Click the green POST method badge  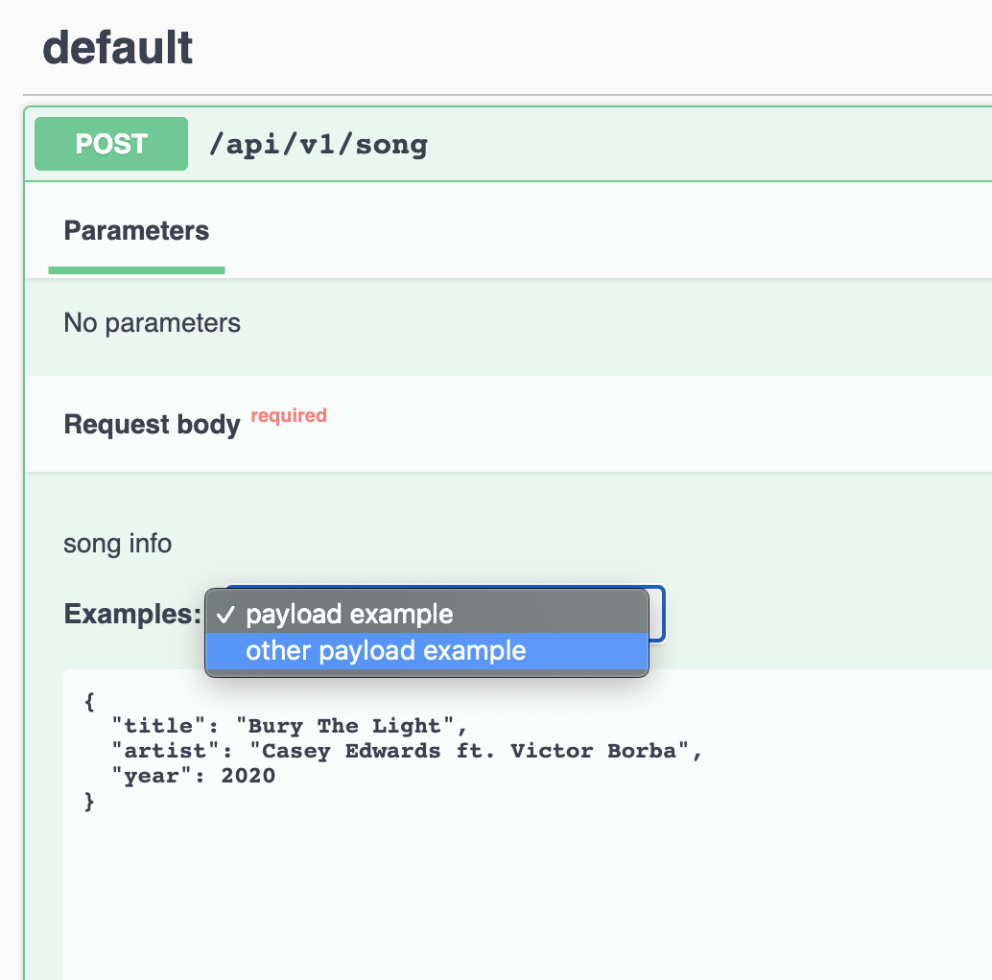coord(111,144)
